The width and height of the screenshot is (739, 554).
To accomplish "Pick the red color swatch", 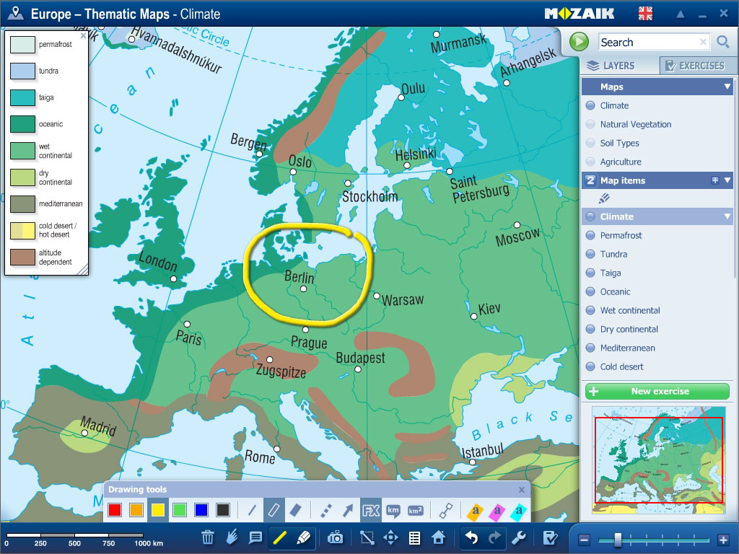I will tap(115, 510).
